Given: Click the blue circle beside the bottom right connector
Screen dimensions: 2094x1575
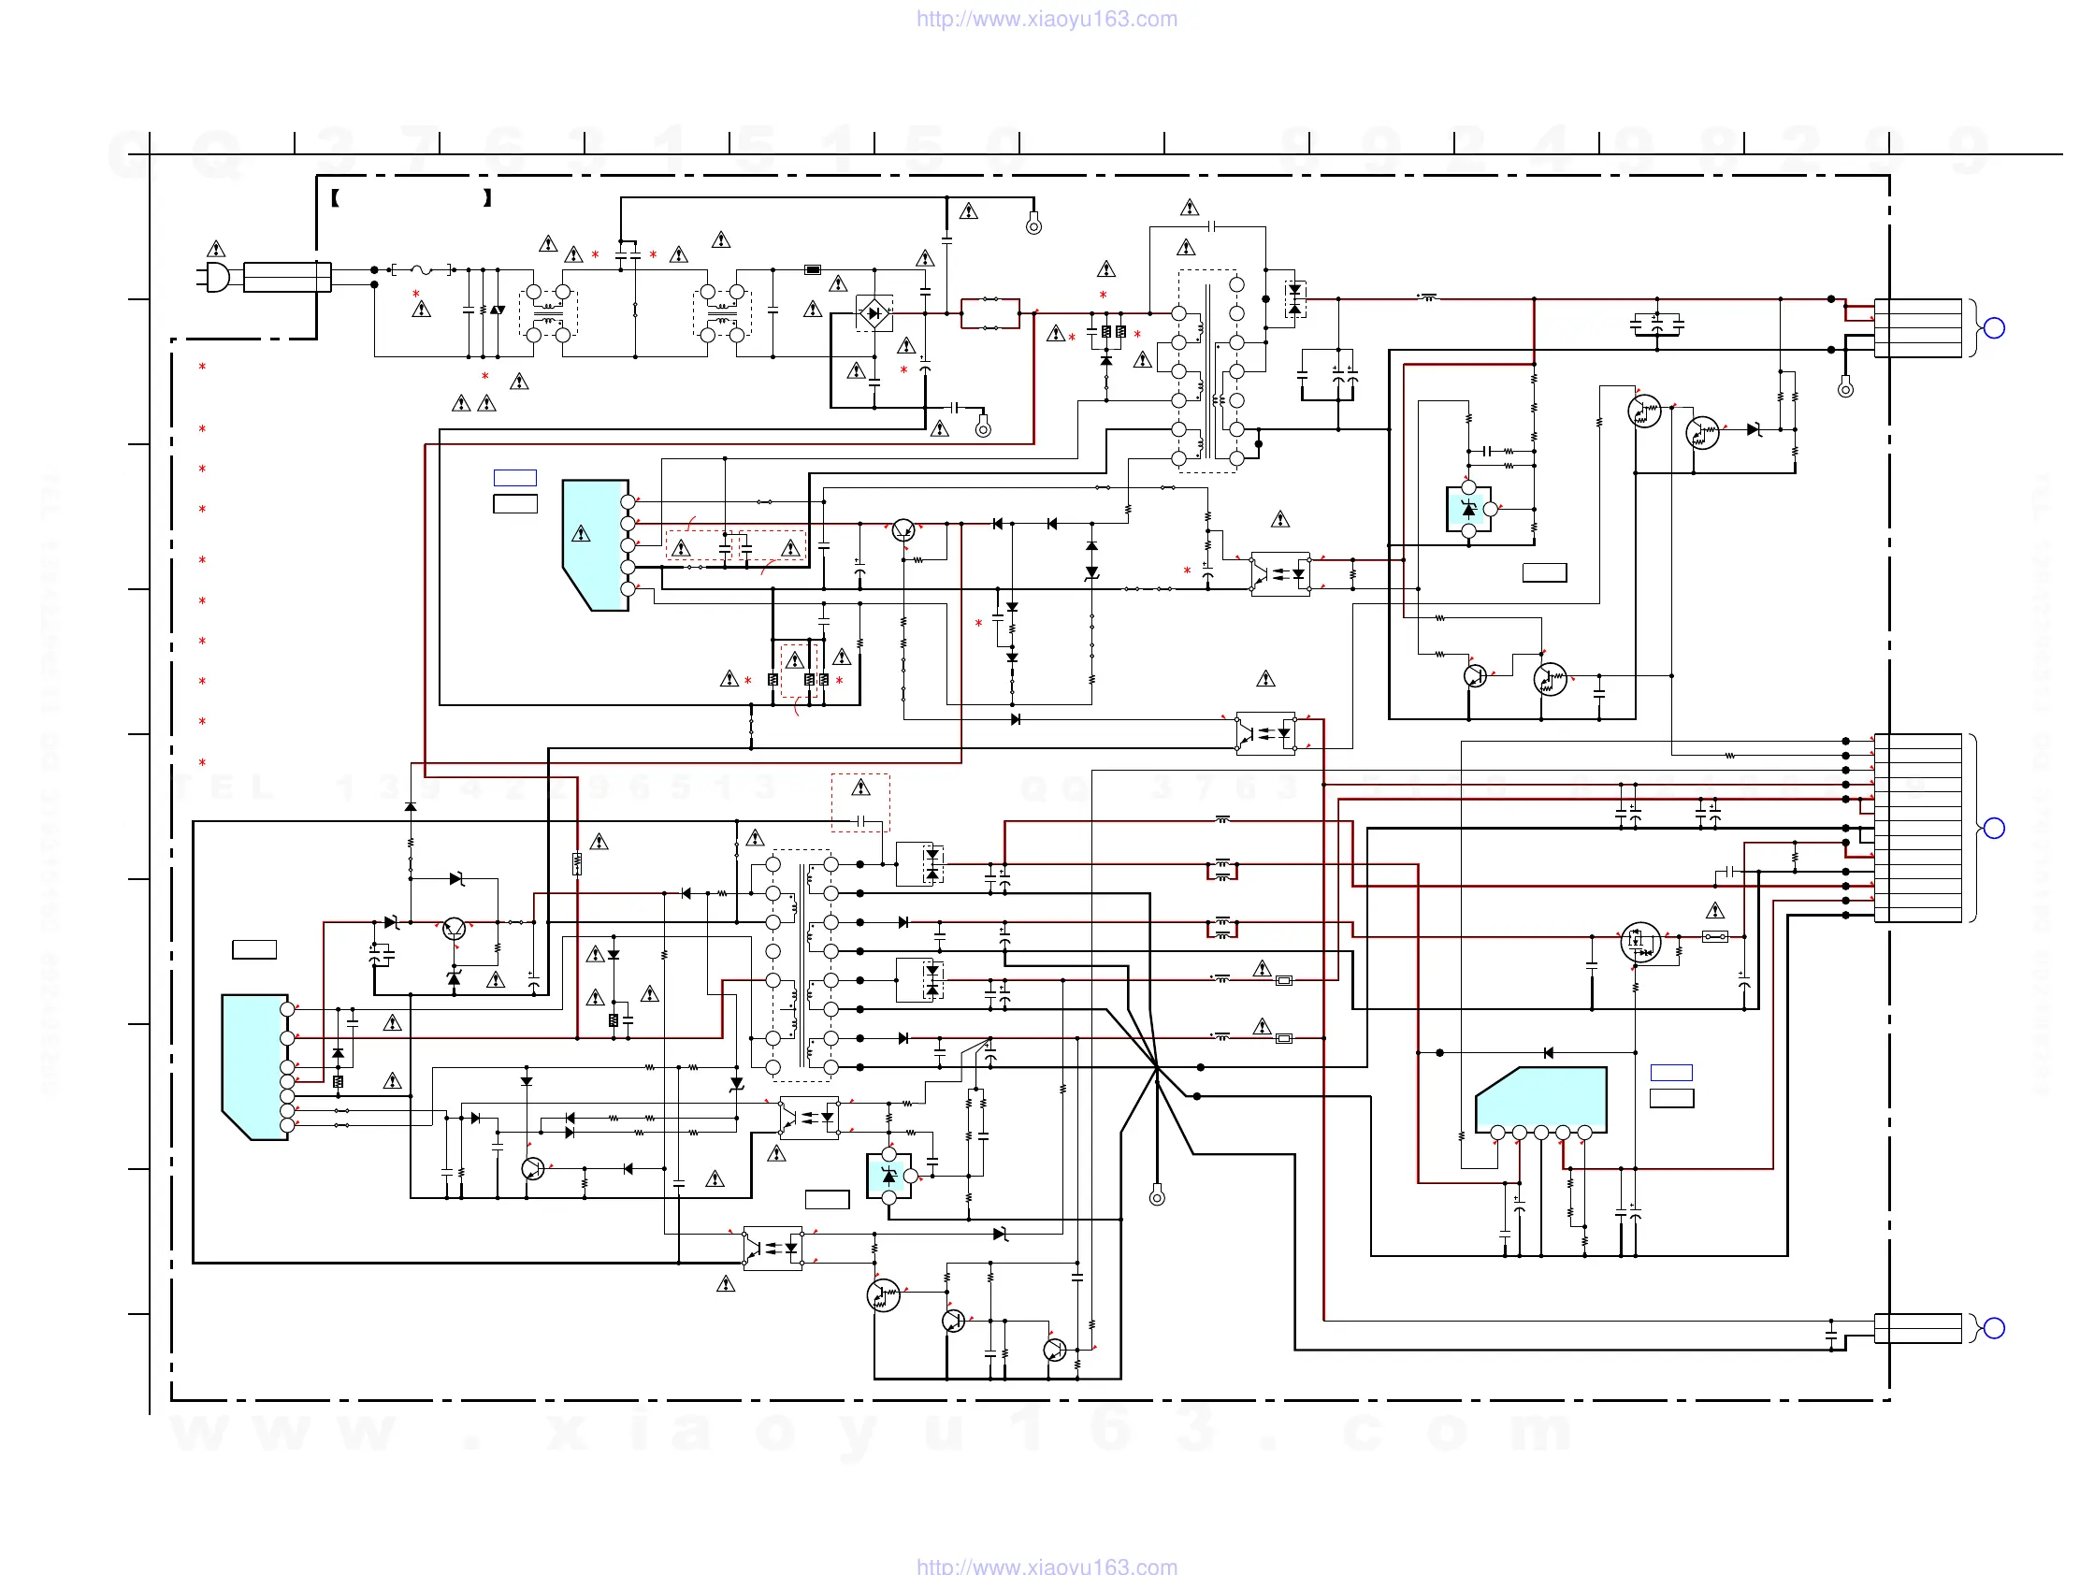Looking at the screenshot, I should [1995, 1328].
